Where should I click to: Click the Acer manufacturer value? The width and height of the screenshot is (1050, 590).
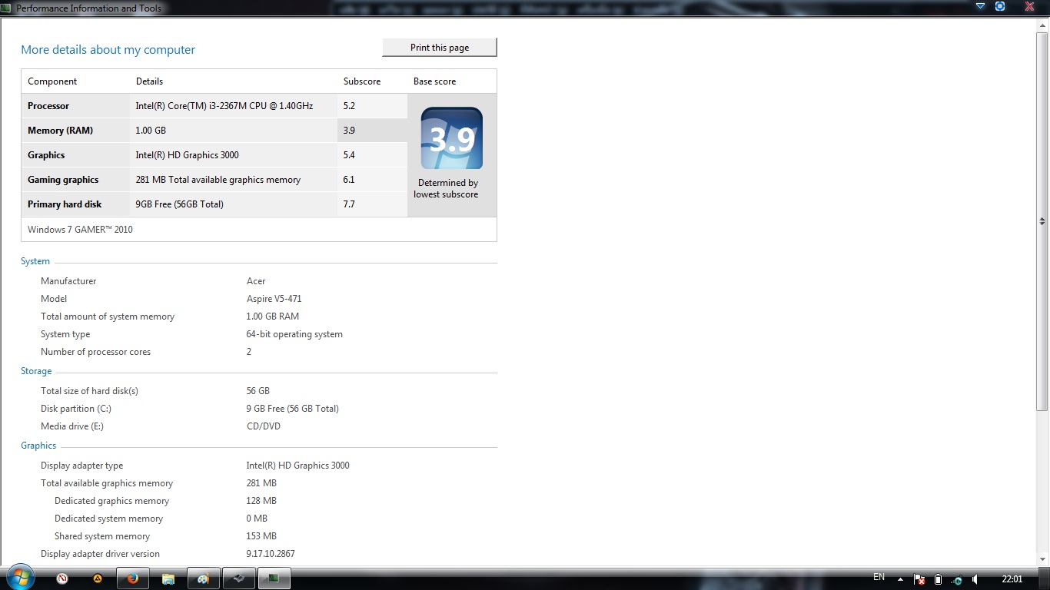pos(256,281)
